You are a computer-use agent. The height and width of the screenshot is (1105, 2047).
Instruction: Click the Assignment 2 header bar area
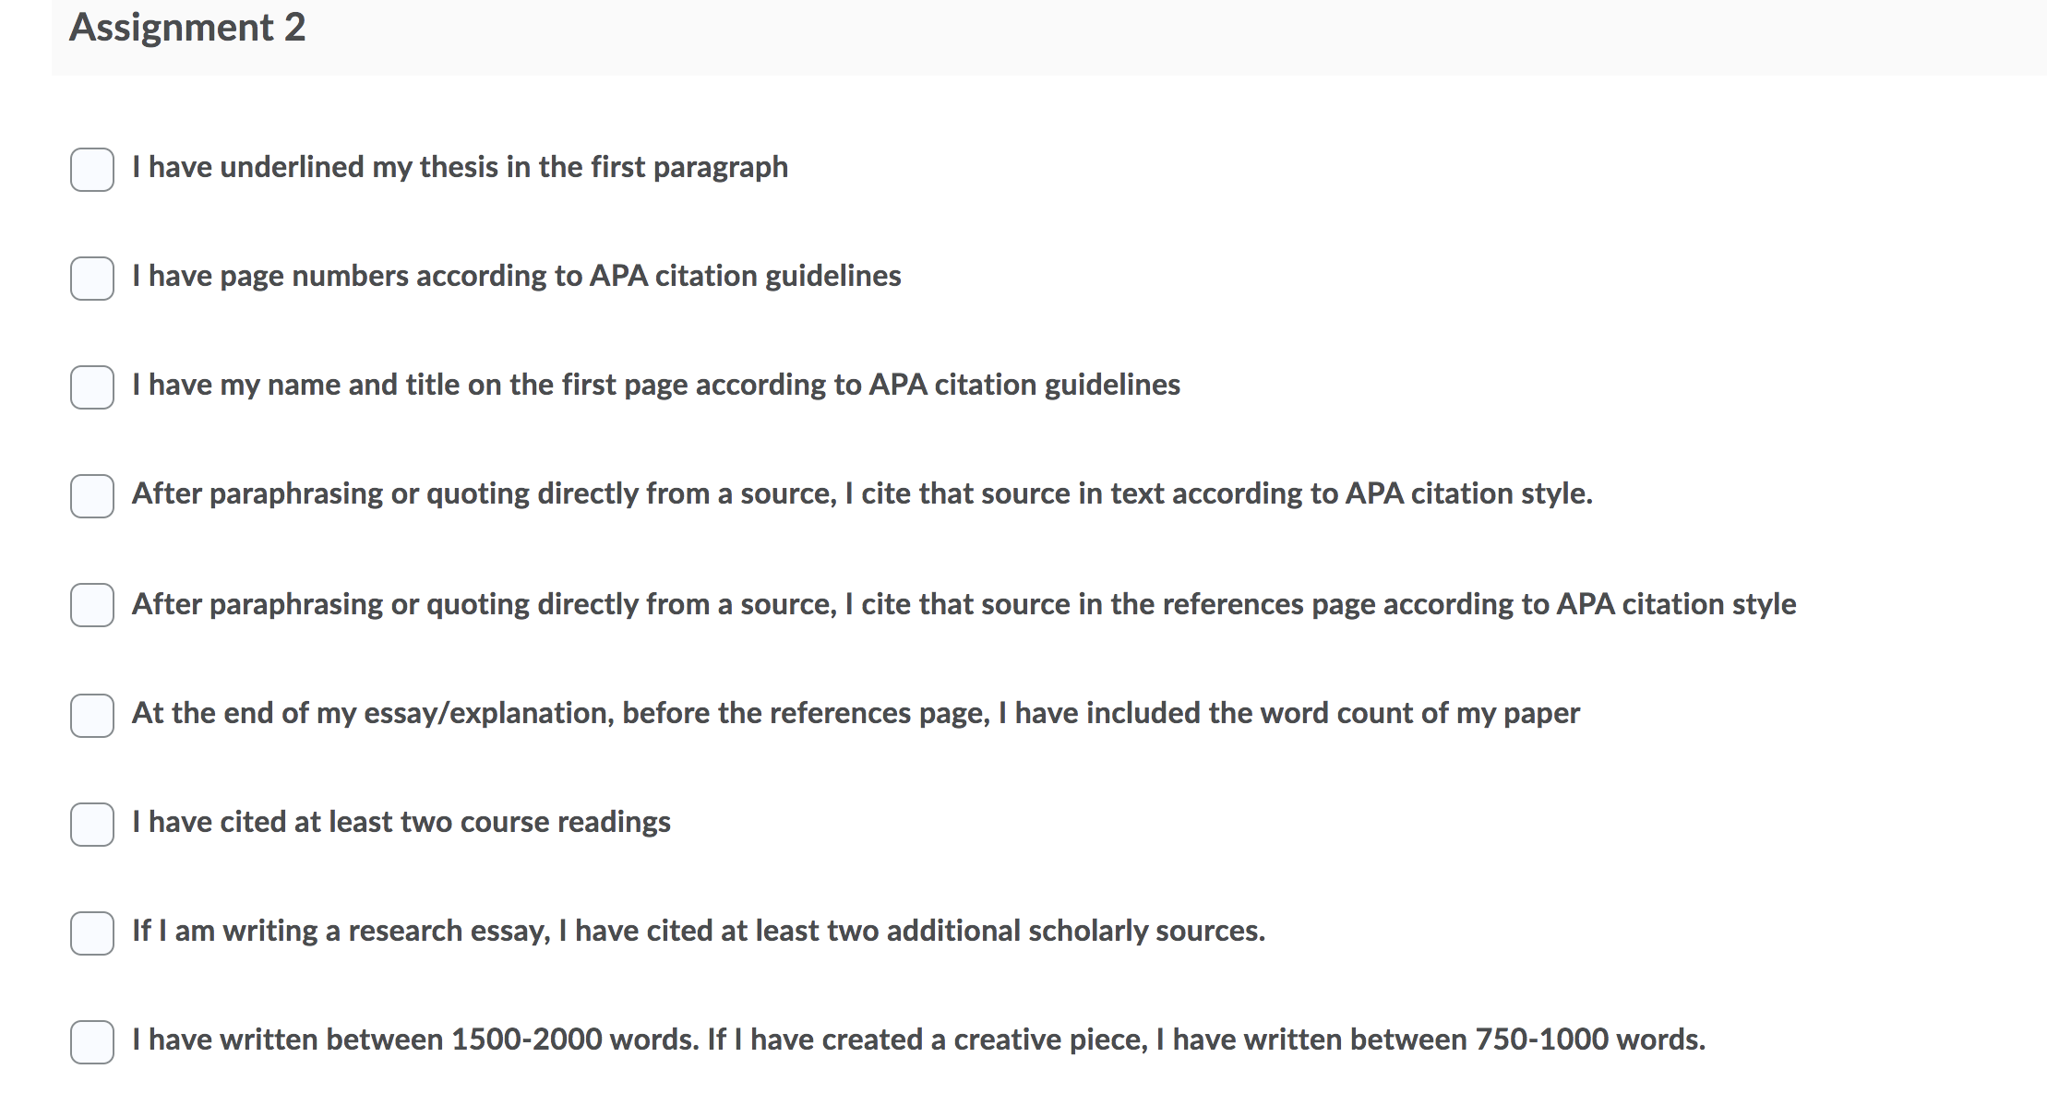tap(1049, 37)
